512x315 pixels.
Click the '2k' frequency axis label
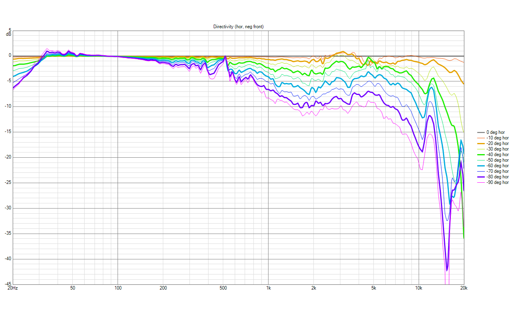[x=313, y=288]
